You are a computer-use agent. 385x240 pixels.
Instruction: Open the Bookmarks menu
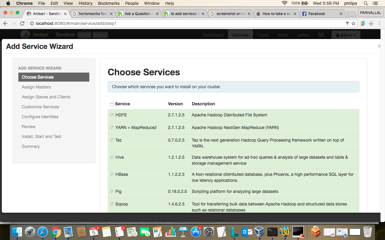(x=109, y=3)
